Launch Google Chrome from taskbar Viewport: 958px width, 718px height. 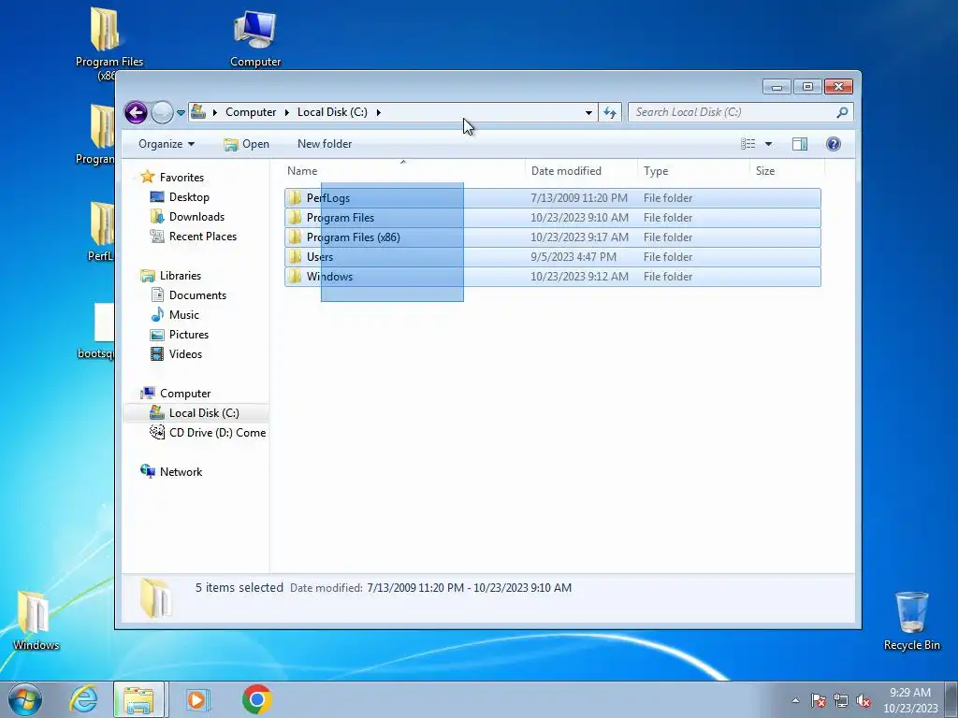pos(256,699)
